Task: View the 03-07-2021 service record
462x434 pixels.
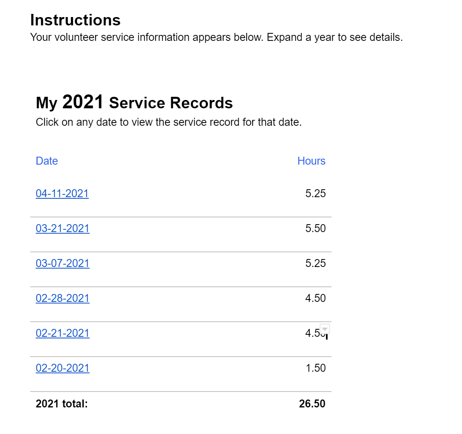Action: 63,263
